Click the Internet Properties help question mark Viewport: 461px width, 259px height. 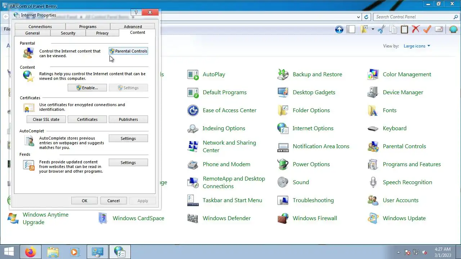point(136,12)
